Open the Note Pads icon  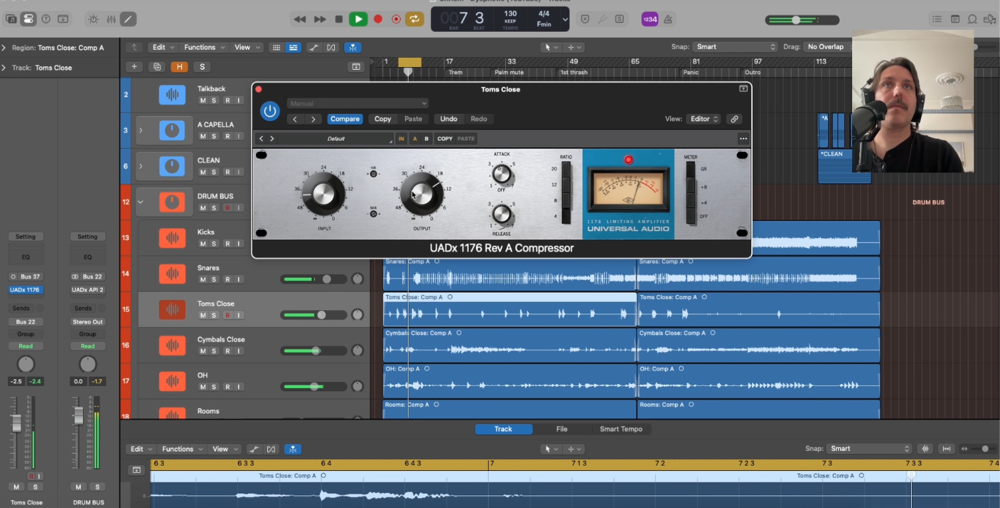(955, 19)
